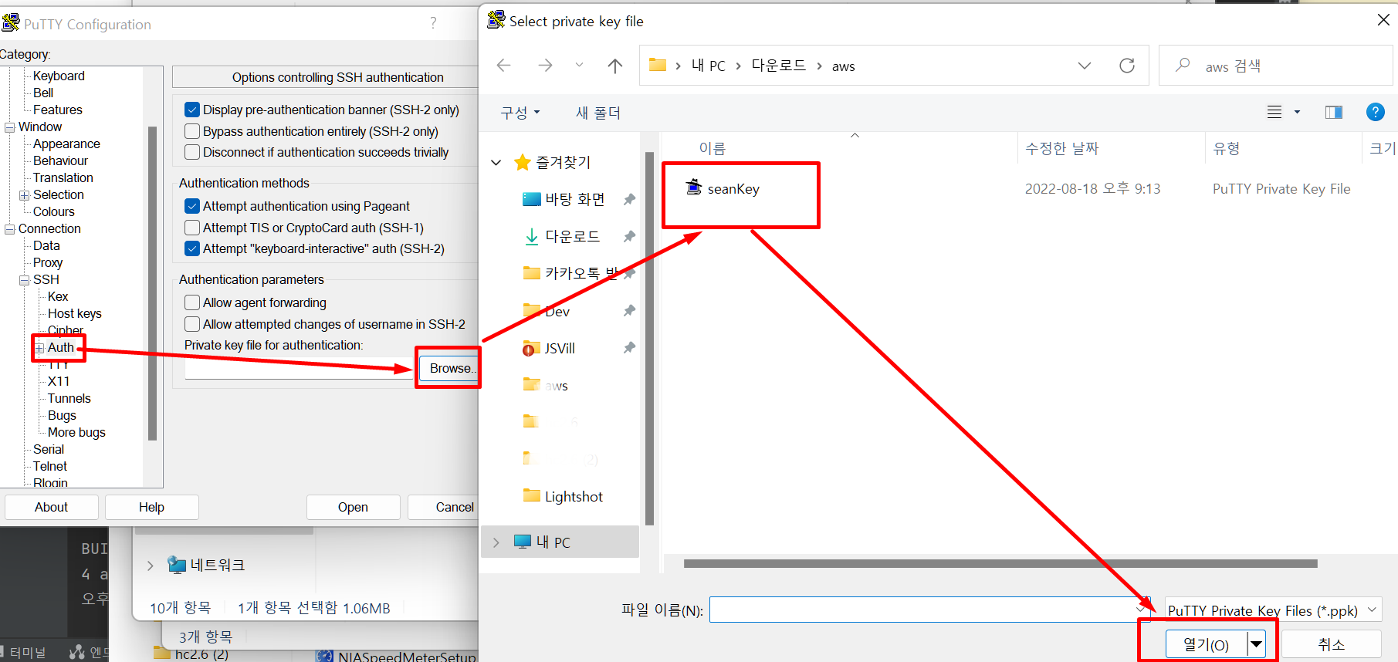The width and height of the screenshot is (1398, 662).
Task: Open 바탕 화면 in sidebar
Action: 574,199
